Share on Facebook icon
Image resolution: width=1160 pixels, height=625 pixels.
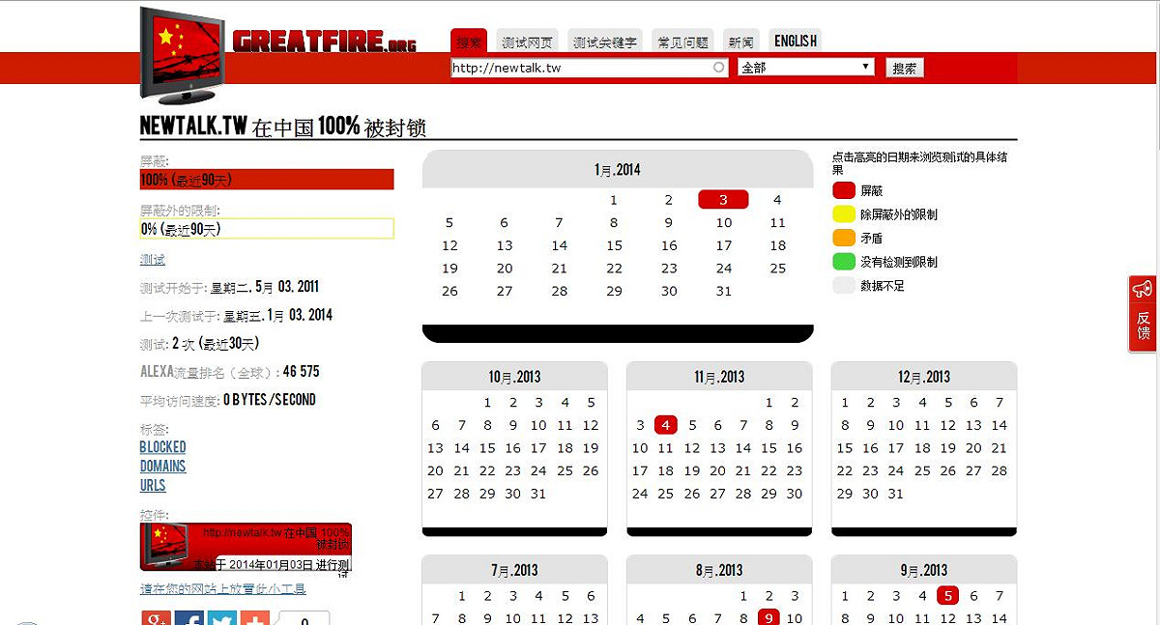pyautogui.click(x=188, y=618)
